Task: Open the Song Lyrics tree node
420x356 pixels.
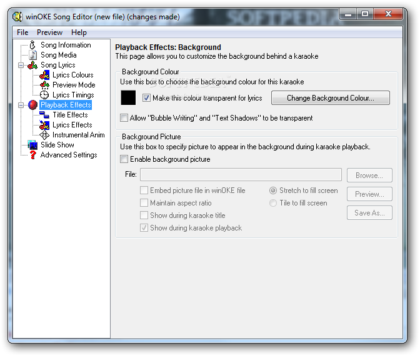Action: tap(58, 65)
